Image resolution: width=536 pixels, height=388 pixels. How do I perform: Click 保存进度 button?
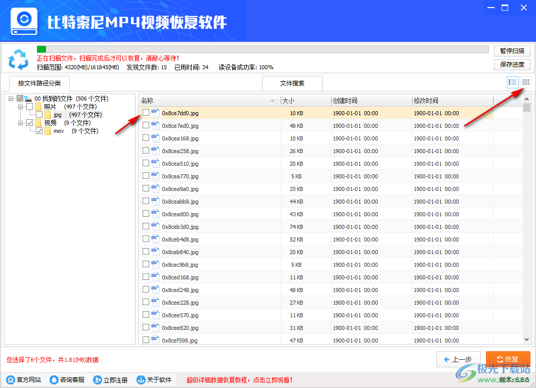512,65
